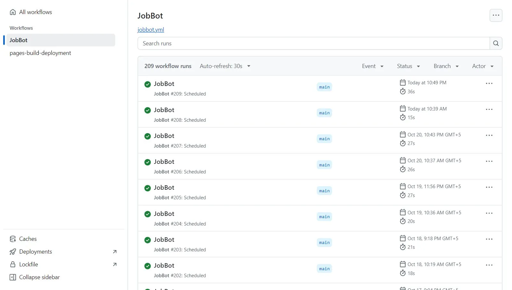Click the 'Workflows' sidebar section heading
Image resolution: width=512 pixels, height=290 pixels.
[21, 28]
